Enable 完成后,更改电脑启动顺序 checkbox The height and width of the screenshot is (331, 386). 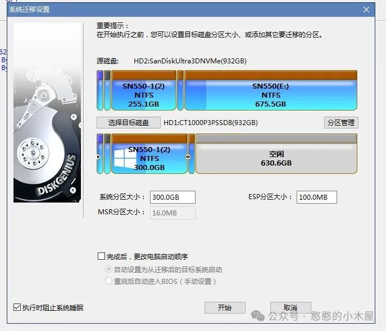point(101,256)
